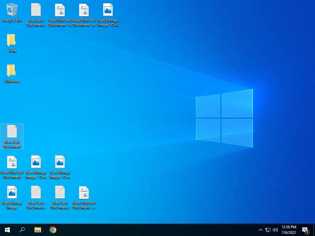
Task: Select New Text Documen... right beside New Bitmap Image
Action: coord(36,198)
